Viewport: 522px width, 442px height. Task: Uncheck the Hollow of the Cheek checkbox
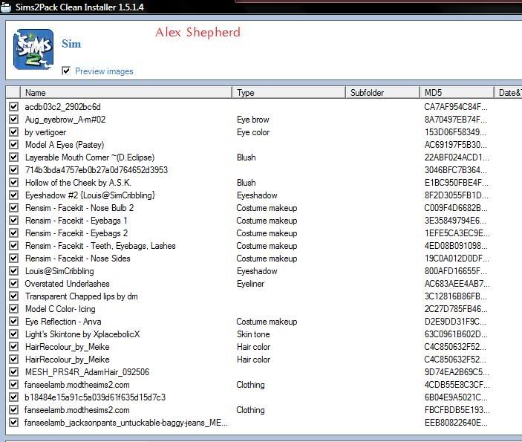click(13, 183)
